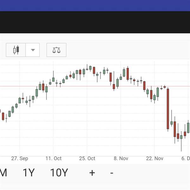
Task: Click the 27. Sep date label
Action: click(20, 158)
